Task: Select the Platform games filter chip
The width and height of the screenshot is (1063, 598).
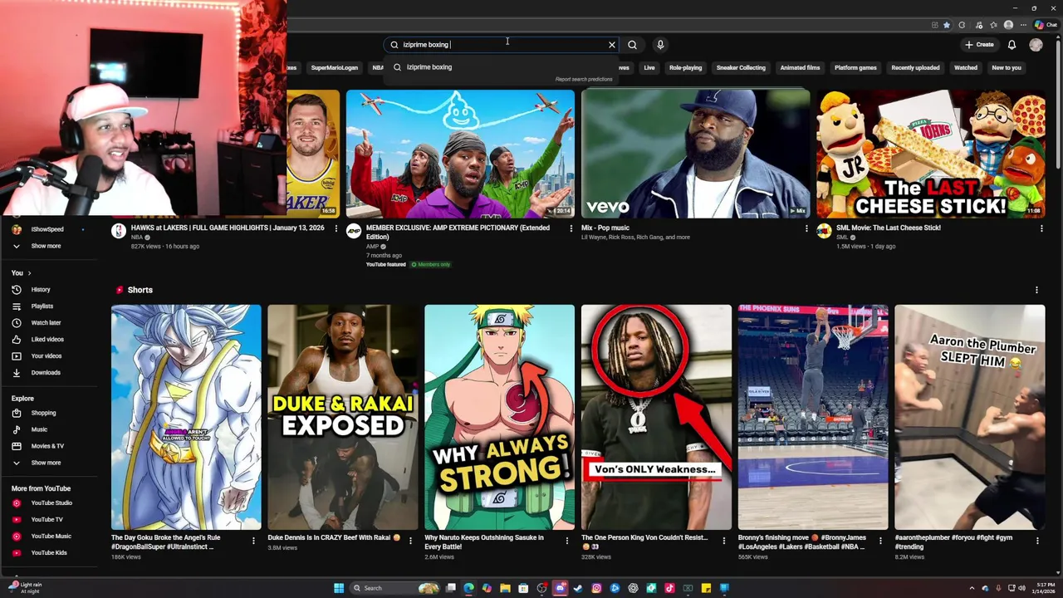Action: click(x=855, y=68)
